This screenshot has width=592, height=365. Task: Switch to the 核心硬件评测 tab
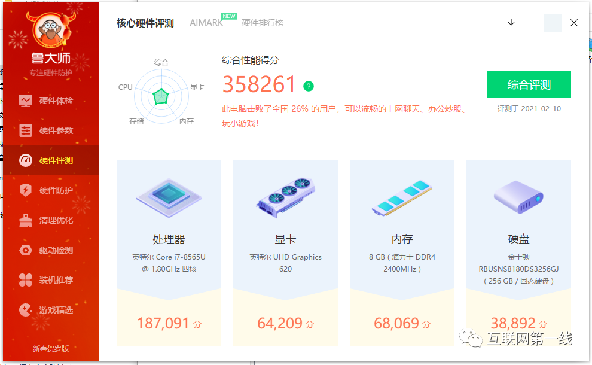click(x=145, y=23)
